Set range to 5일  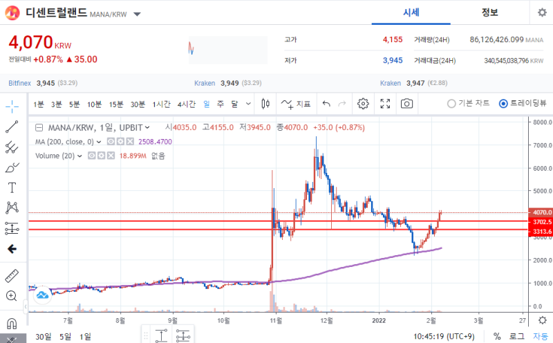(65, 337)
